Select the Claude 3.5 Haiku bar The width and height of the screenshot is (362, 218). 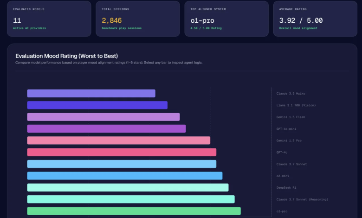tap(91, 93)
